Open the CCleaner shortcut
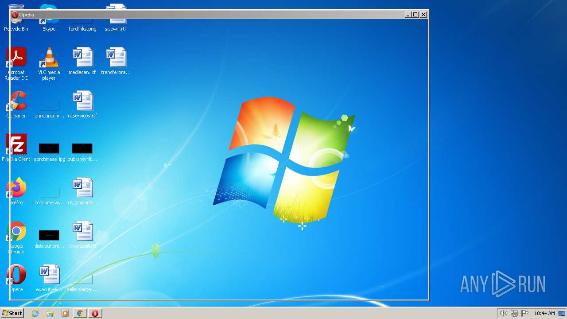This screenshot has height=319, width=567. pyautogui.click(x=16, y=105)
